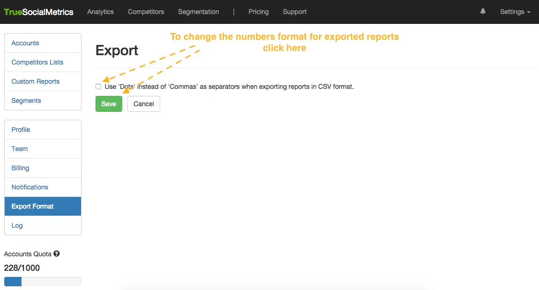
Task: Go to Competitors in navbar
Action: (146, 12)
